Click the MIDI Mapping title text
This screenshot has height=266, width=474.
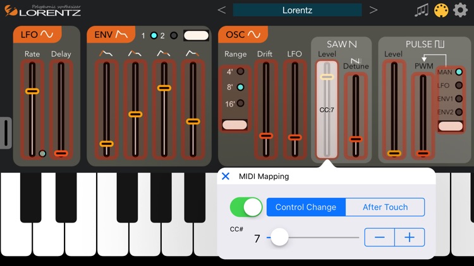tap(264, 176)
